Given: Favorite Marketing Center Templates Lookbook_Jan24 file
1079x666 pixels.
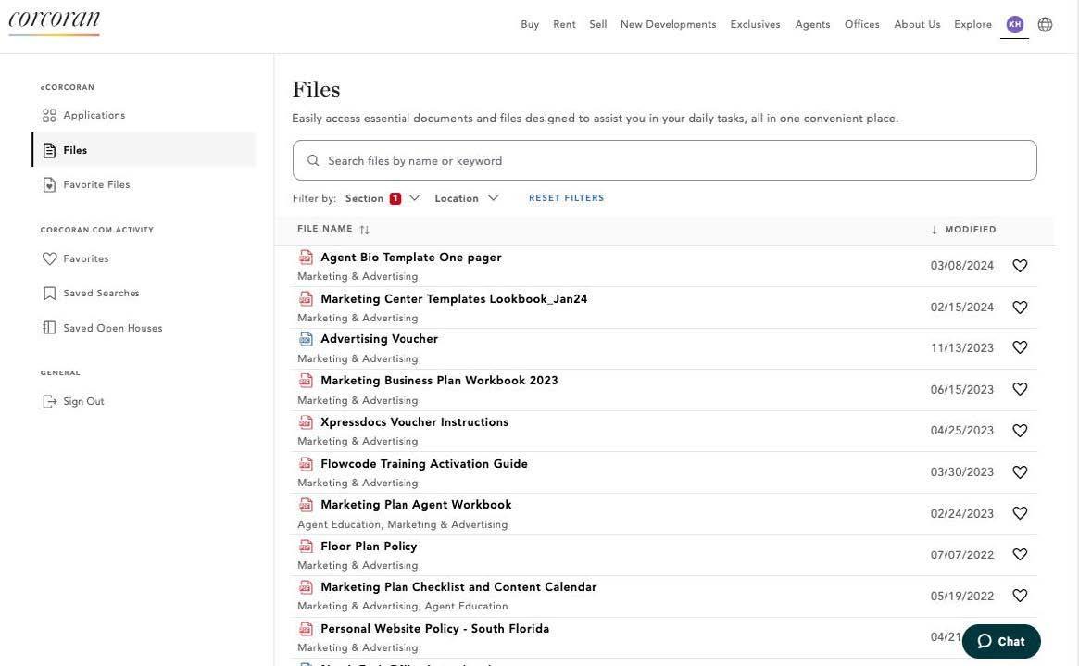Looking at the screenshot, I should (x=1020, y=307).
